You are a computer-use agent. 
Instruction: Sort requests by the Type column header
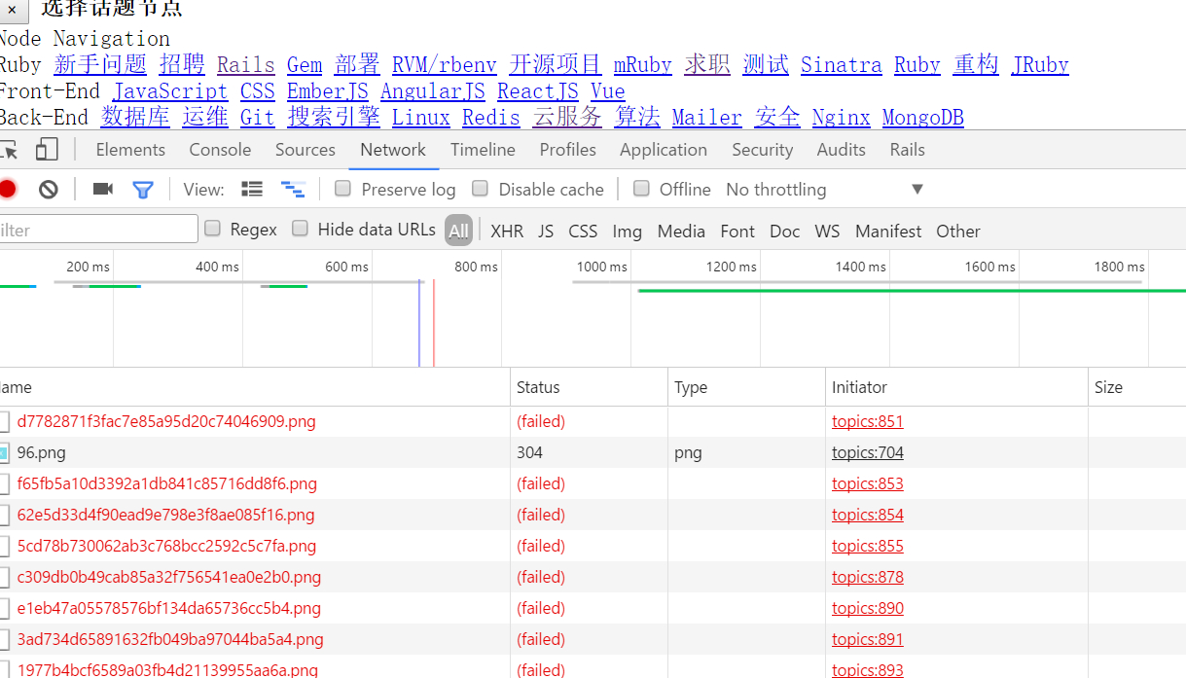tap(746, 387)
